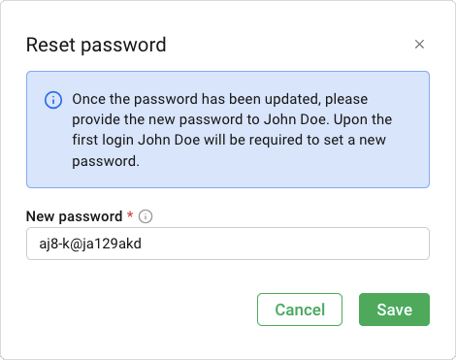Click the red required asterisk
456x360 pixels.
pos(130,214)
